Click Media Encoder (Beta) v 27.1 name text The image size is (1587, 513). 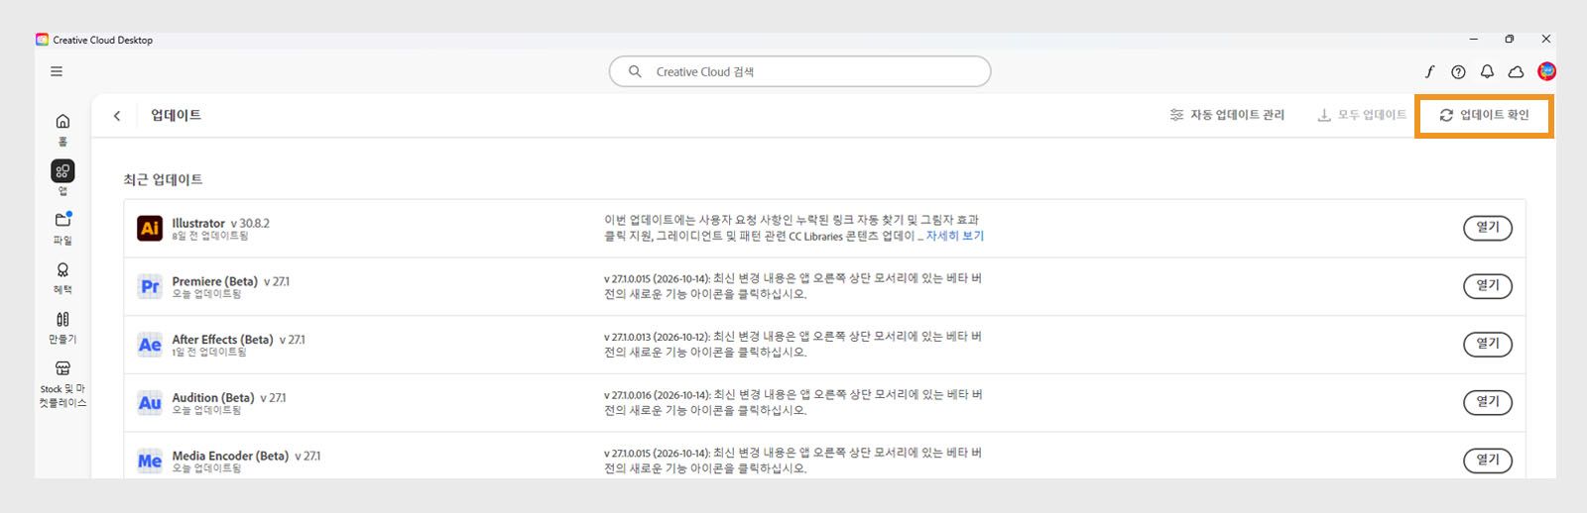[x=246, y=457]
